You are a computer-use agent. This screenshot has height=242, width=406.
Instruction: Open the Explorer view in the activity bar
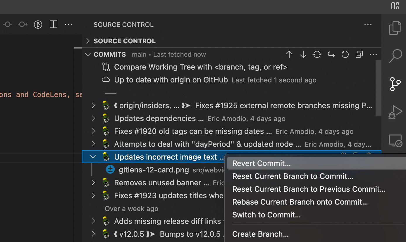pyautogui.click(x=395, y=28)
